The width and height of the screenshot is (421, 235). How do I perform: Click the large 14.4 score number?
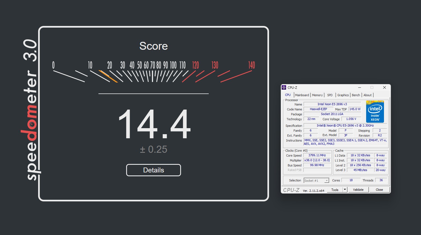[154, 124]
